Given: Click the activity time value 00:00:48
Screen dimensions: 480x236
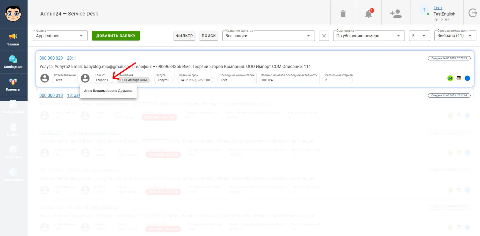Looking at the screenshot, I should 288,80.
